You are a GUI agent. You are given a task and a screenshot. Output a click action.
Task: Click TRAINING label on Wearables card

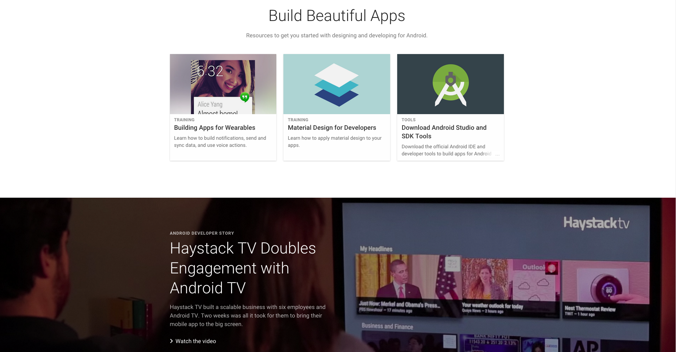pyautogui.click(x=184, y=120)
